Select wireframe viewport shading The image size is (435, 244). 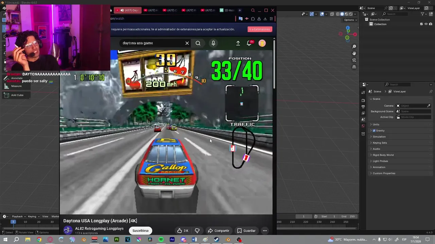pos(338,14)
